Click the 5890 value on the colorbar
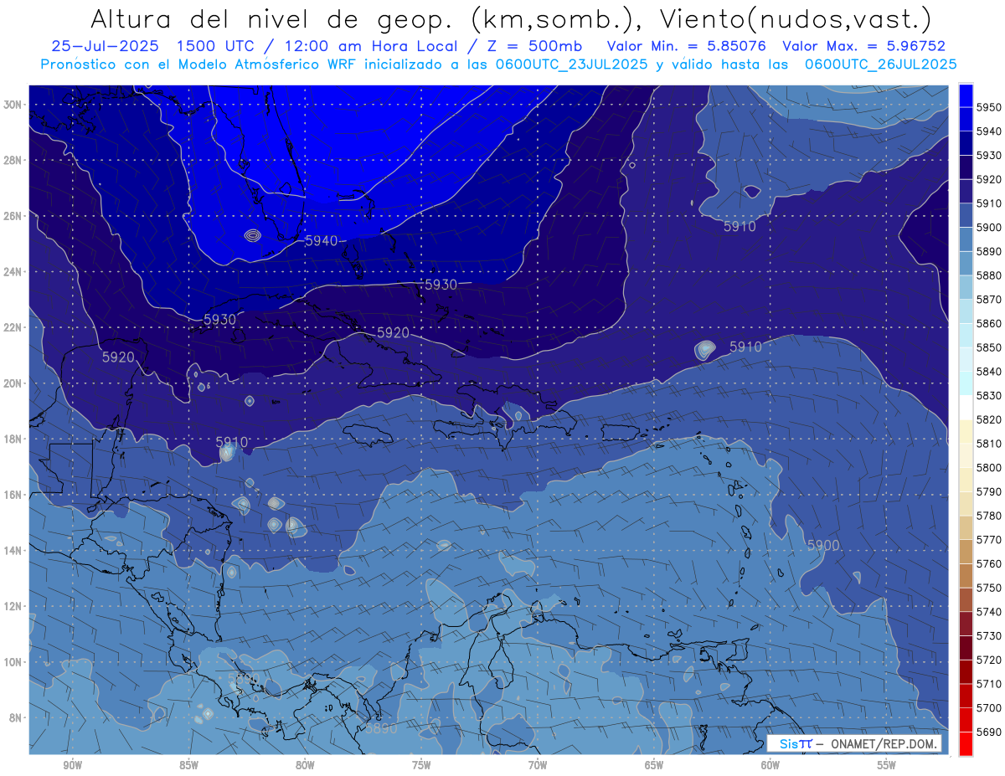Screen dimensions: 1005x776 click(989, 251)
